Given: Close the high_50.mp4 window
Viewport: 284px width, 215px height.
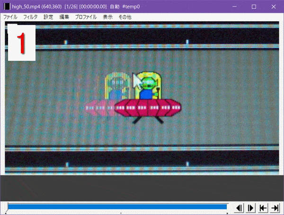Looking at the screenshot, I should [274, 7].
